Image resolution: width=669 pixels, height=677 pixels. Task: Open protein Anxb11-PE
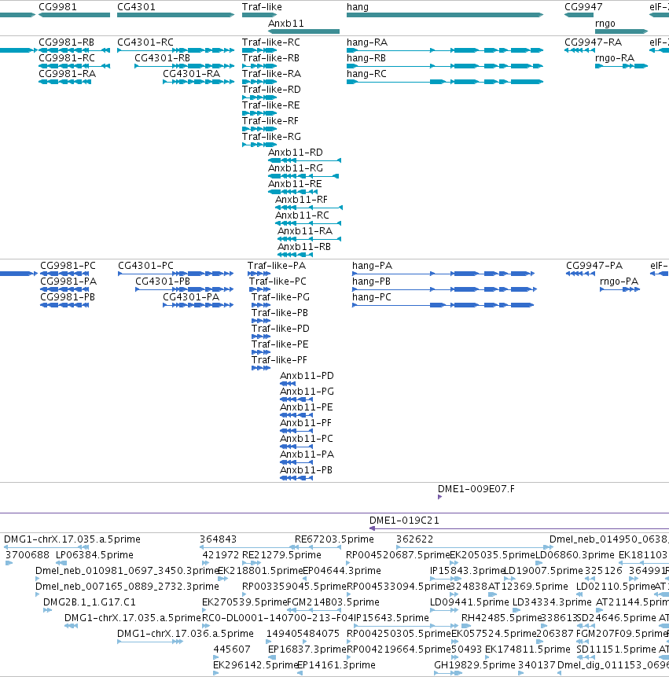click(x=306, y=407)
